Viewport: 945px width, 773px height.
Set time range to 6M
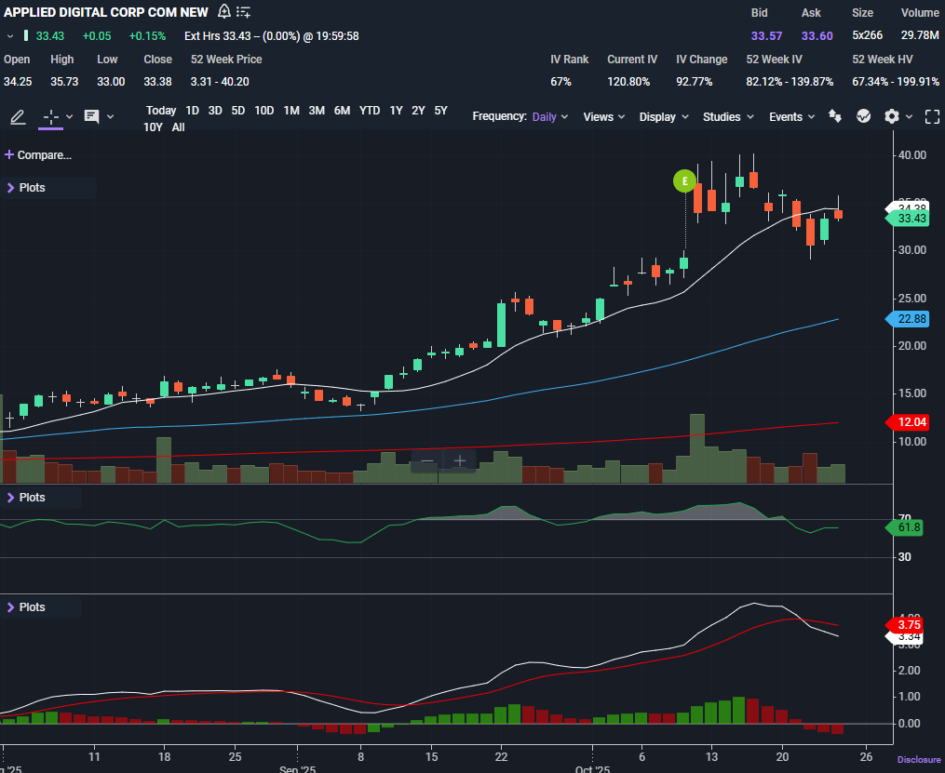tap(343, 110)
